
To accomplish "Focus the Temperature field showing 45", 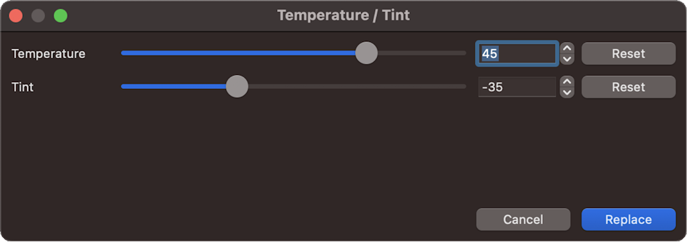I will click(517, 53).
